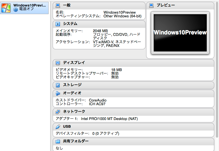The image size is (219, 151).
Task: Click the メインメモリー label
Action: pos(69,31)
